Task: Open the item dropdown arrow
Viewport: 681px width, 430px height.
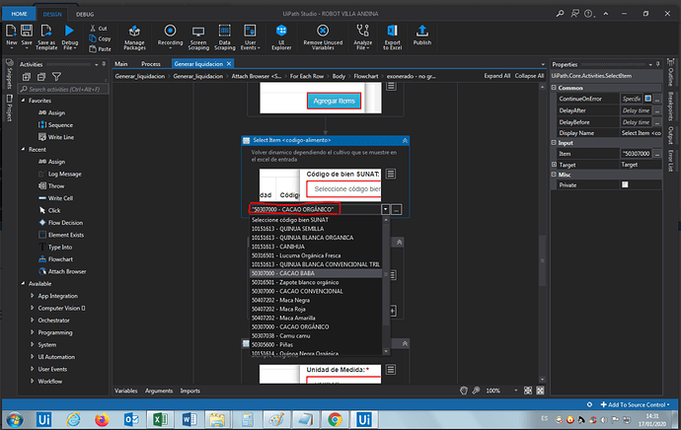Action: tap(385, 210)
